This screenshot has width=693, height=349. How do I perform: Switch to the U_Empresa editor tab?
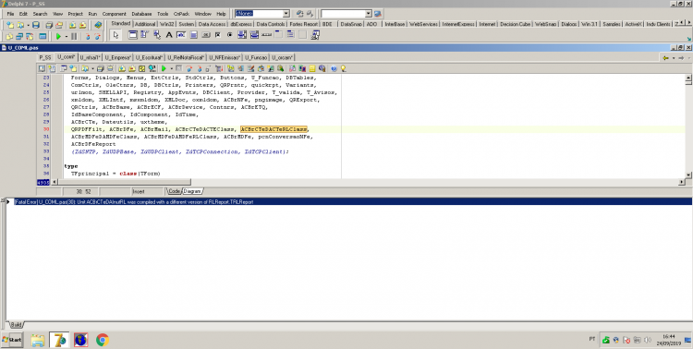click(x=117, y=57)
